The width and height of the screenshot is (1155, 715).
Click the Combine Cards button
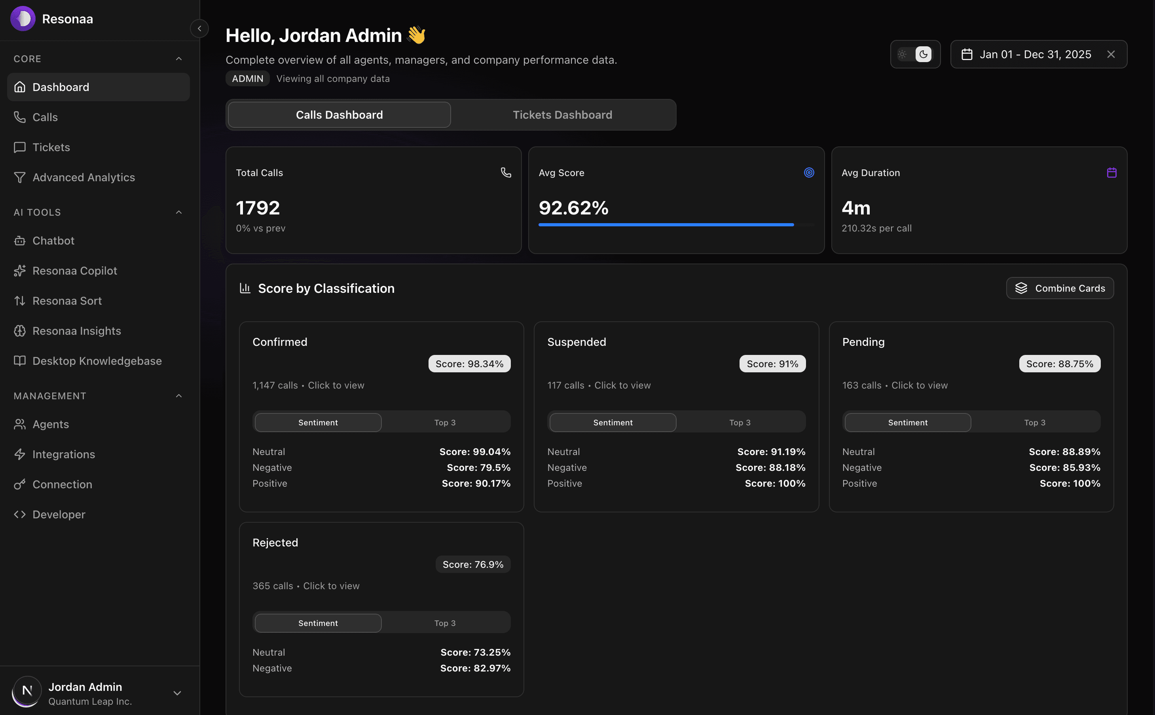coord(1060,288)
